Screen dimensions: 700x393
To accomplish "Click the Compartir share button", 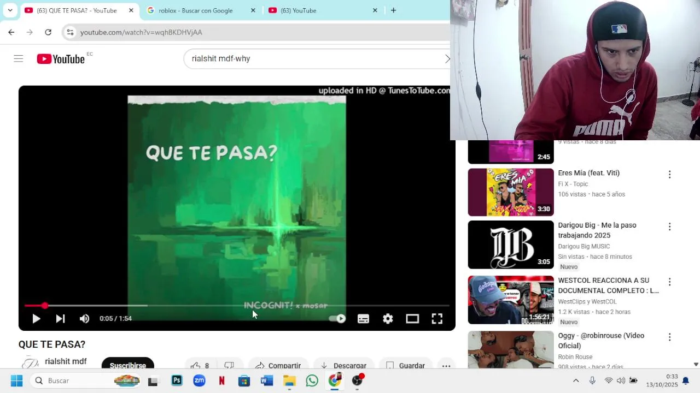I will (x=278, y=365).
